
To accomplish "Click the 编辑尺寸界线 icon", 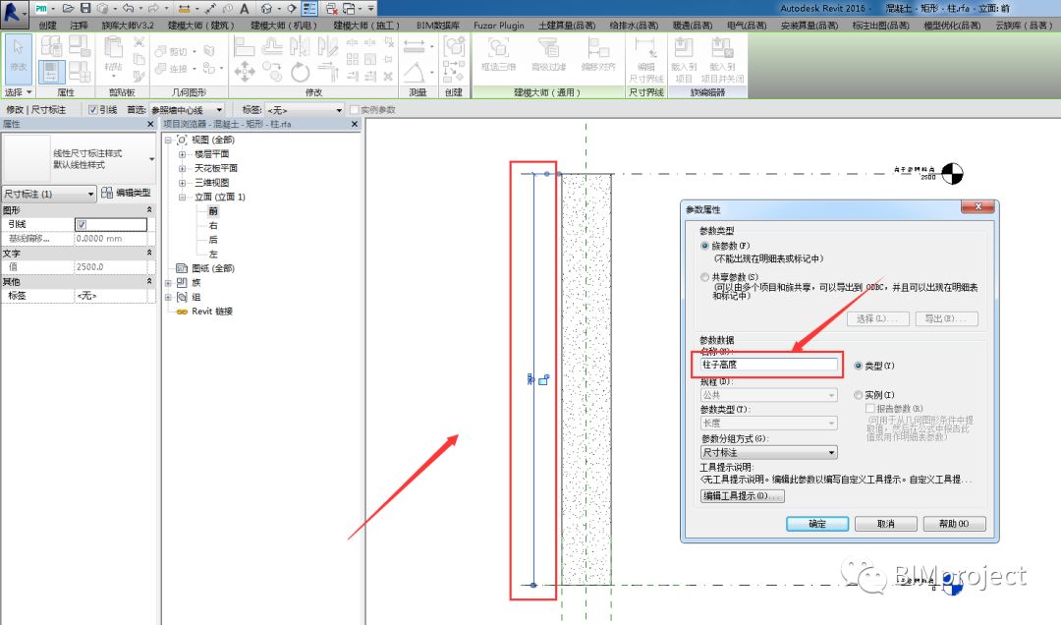I will 645,60.
